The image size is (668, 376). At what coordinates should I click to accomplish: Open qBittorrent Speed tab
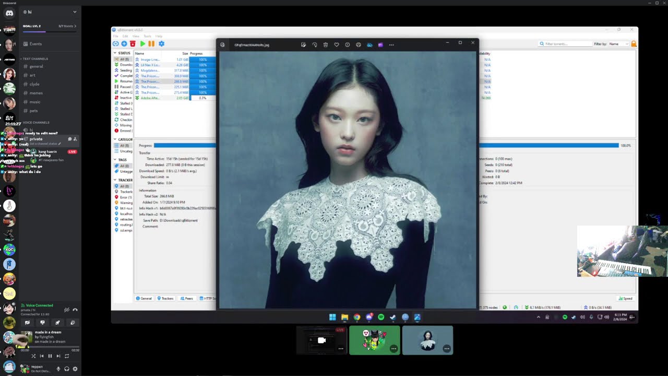(626, 299)
